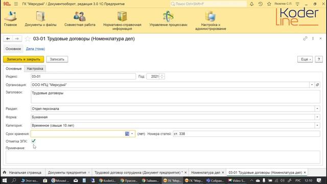327x184 pixels.
Task: Click the Индекс input field
Action: click(83, 76)
